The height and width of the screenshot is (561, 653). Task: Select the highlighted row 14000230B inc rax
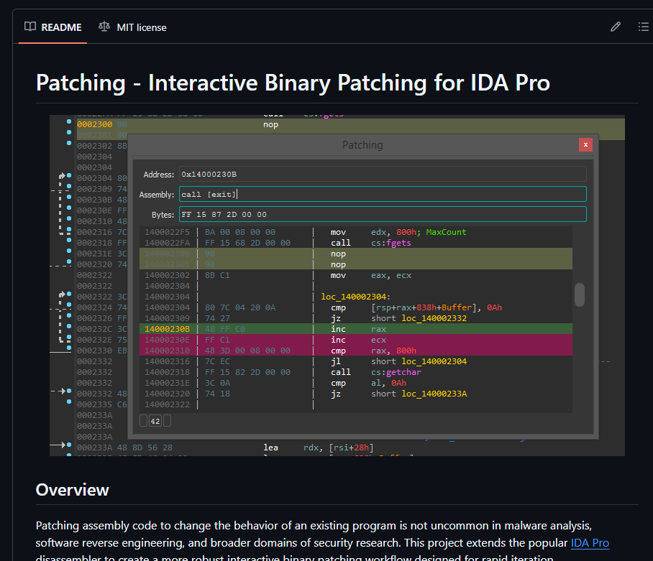point(356,329)
